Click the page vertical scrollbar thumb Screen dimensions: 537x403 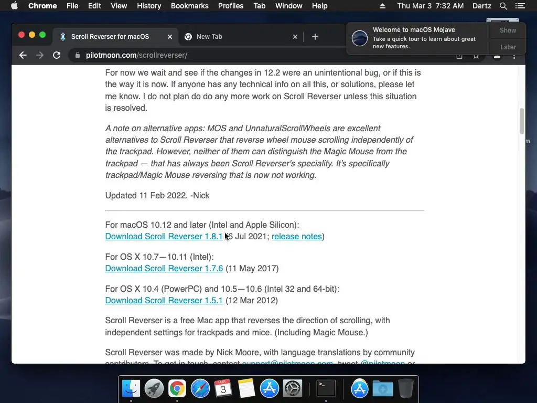pyautogui.click(x=522, y=121)
